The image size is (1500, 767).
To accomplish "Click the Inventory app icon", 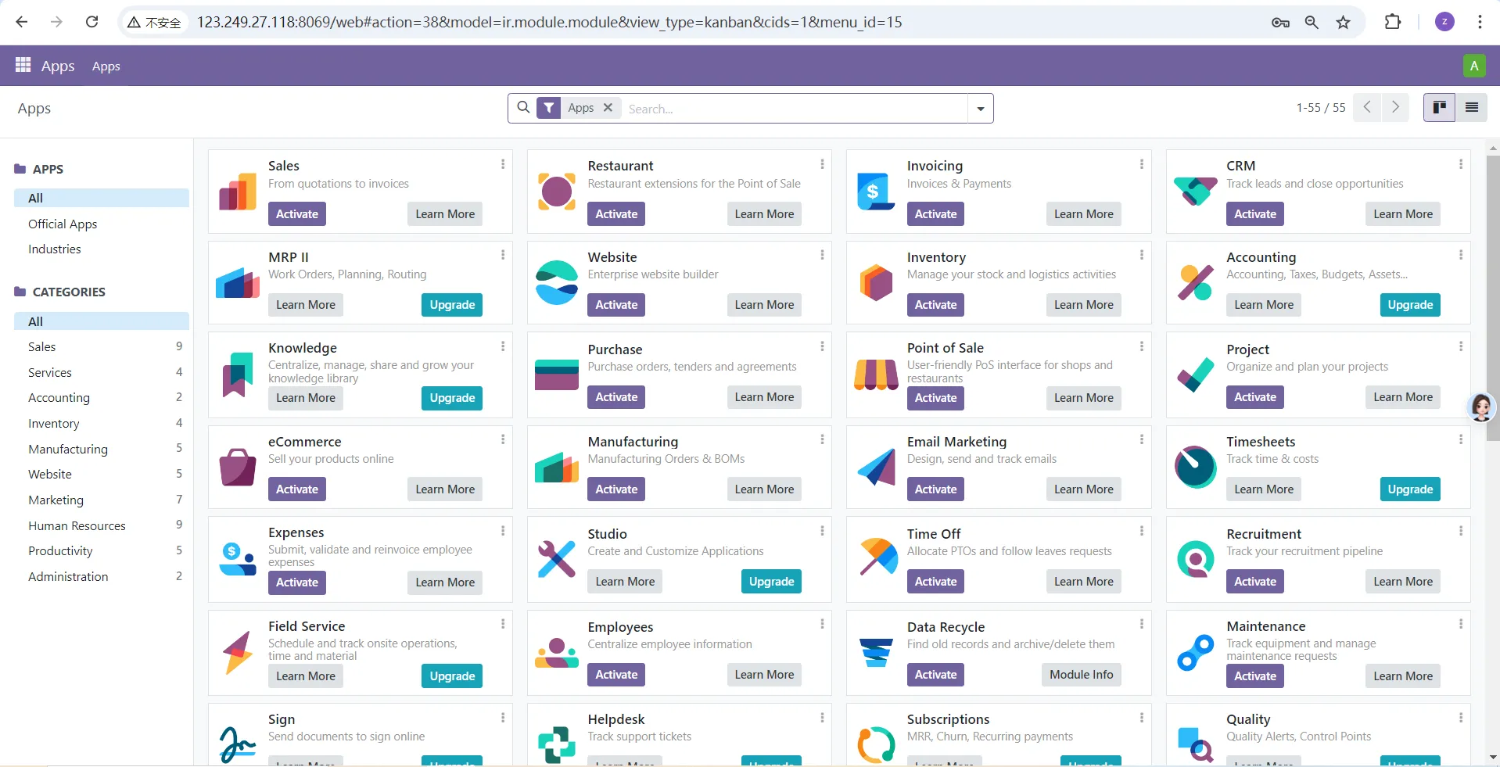I will (x=876, y=282).
